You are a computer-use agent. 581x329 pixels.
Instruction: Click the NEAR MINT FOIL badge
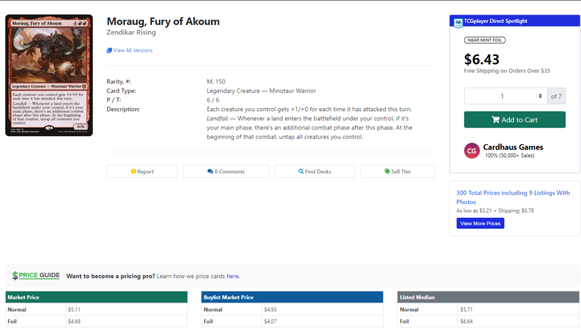485,40
